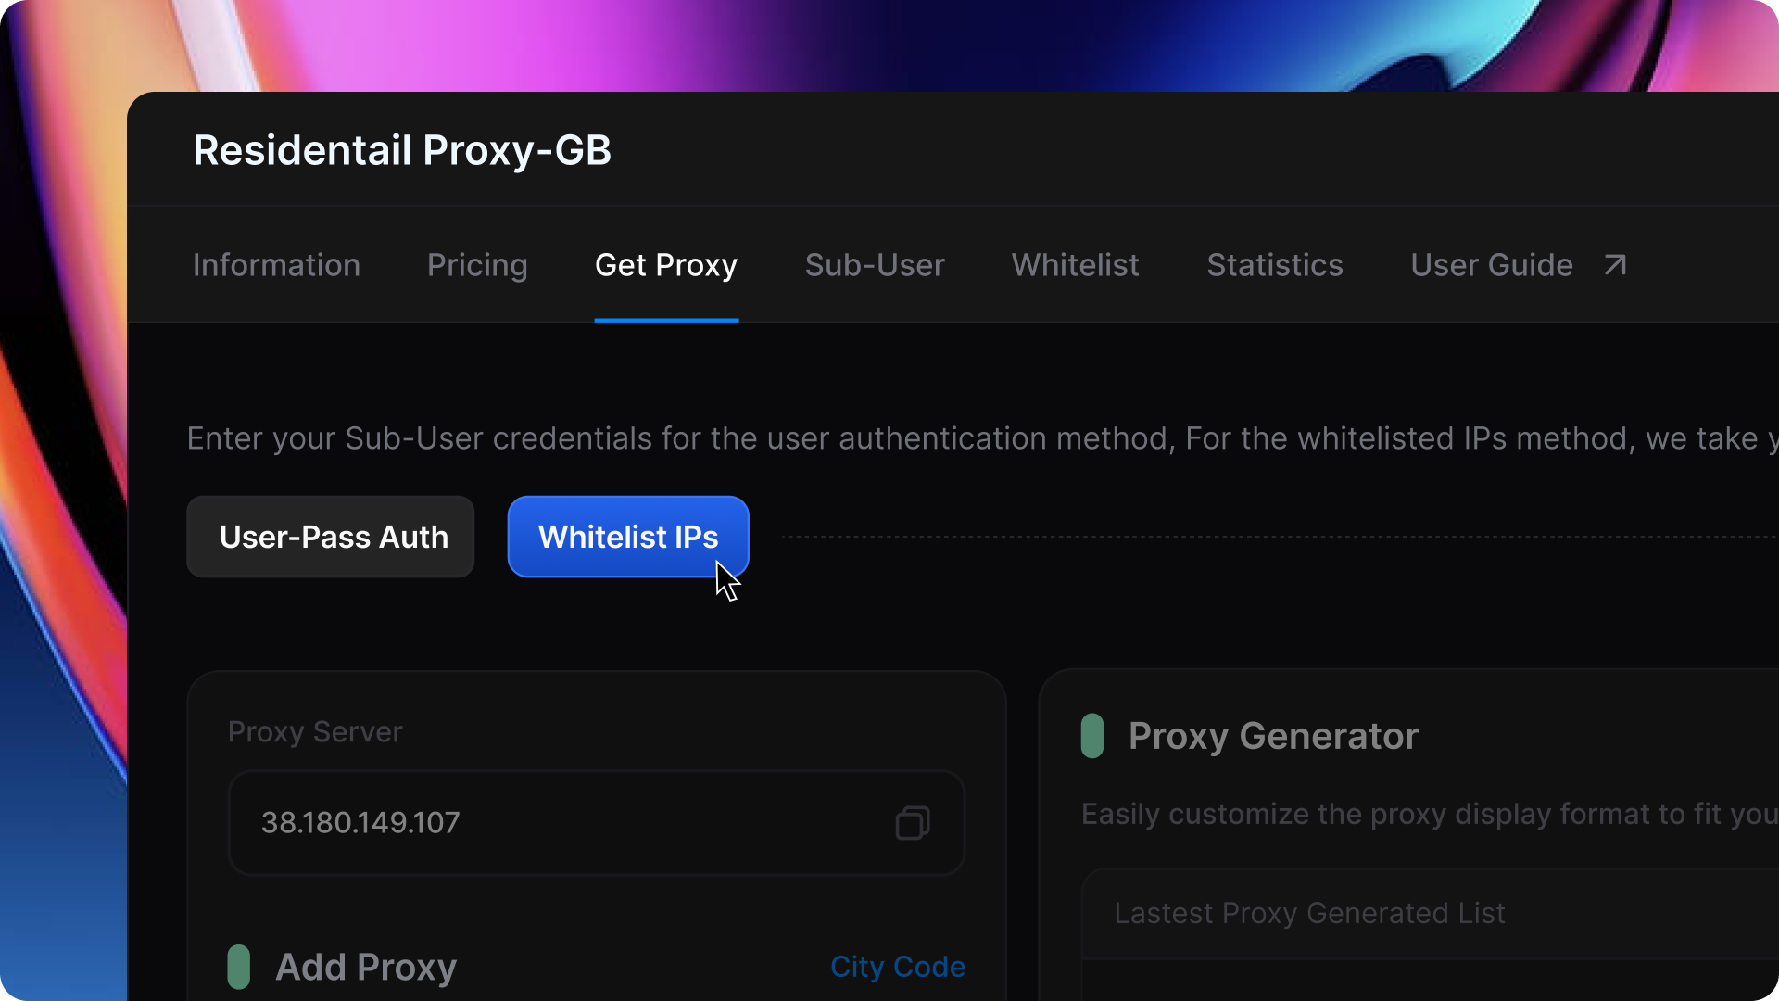Click the Proxy Server label
The image size is (1779, 1001).
click(x=315, y=732)
